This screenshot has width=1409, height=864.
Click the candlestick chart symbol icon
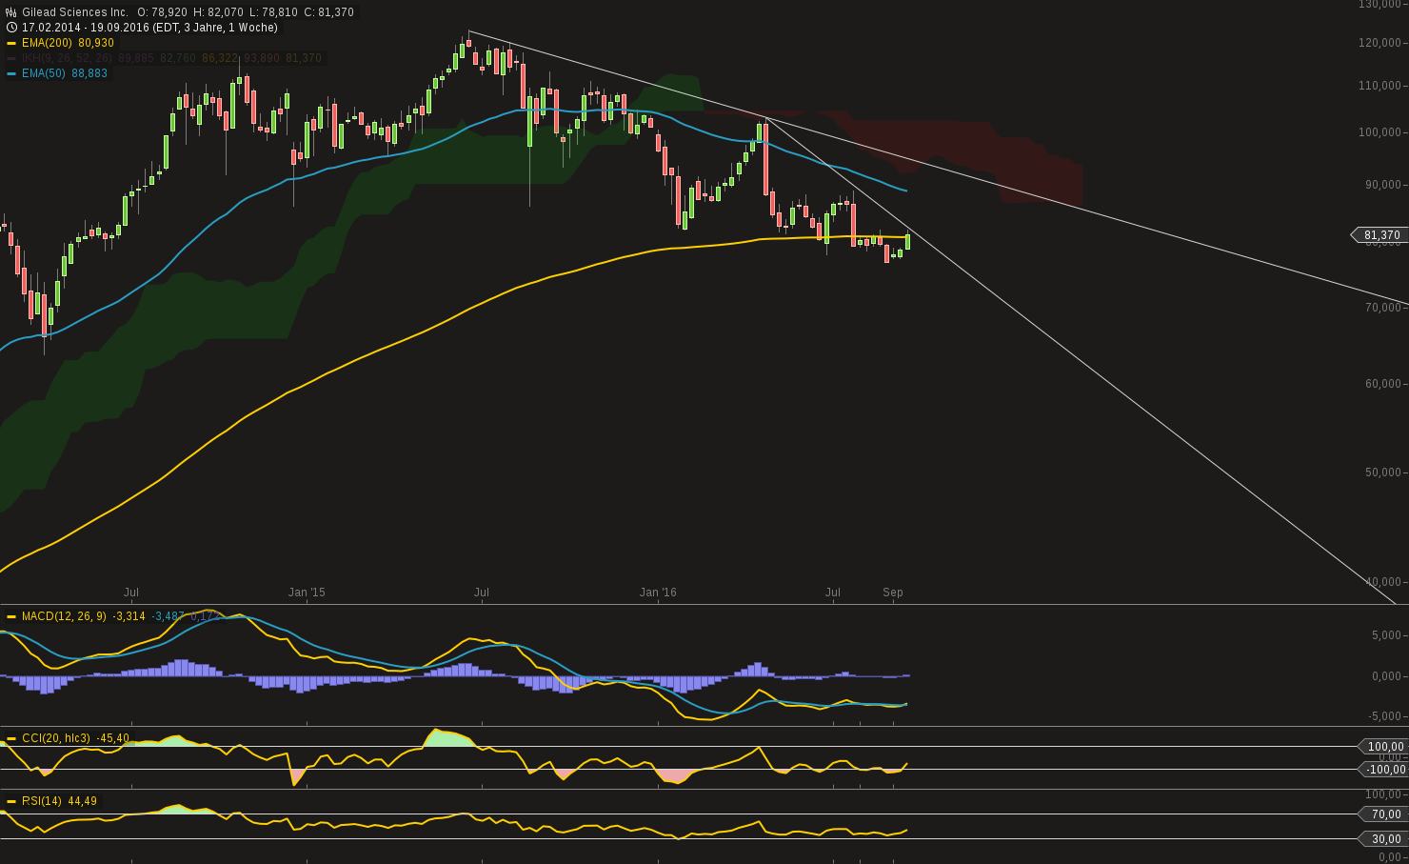[x=10, y=11]
